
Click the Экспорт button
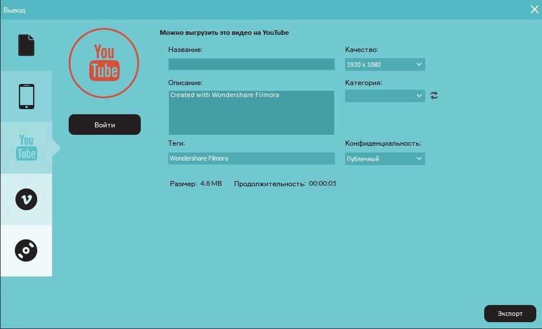(510, 314)
